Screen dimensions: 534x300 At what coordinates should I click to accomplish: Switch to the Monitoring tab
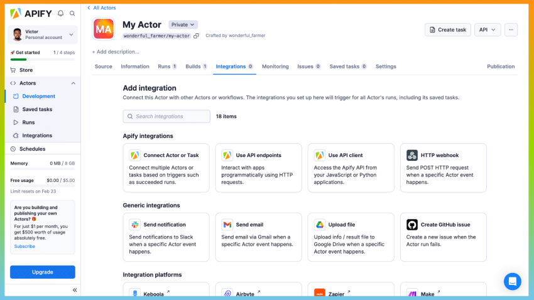click(x=275, y=67)
